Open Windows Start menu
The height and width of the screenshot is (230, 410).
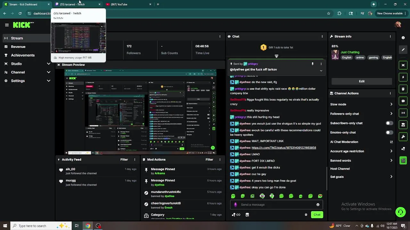[x=5, y=226]
